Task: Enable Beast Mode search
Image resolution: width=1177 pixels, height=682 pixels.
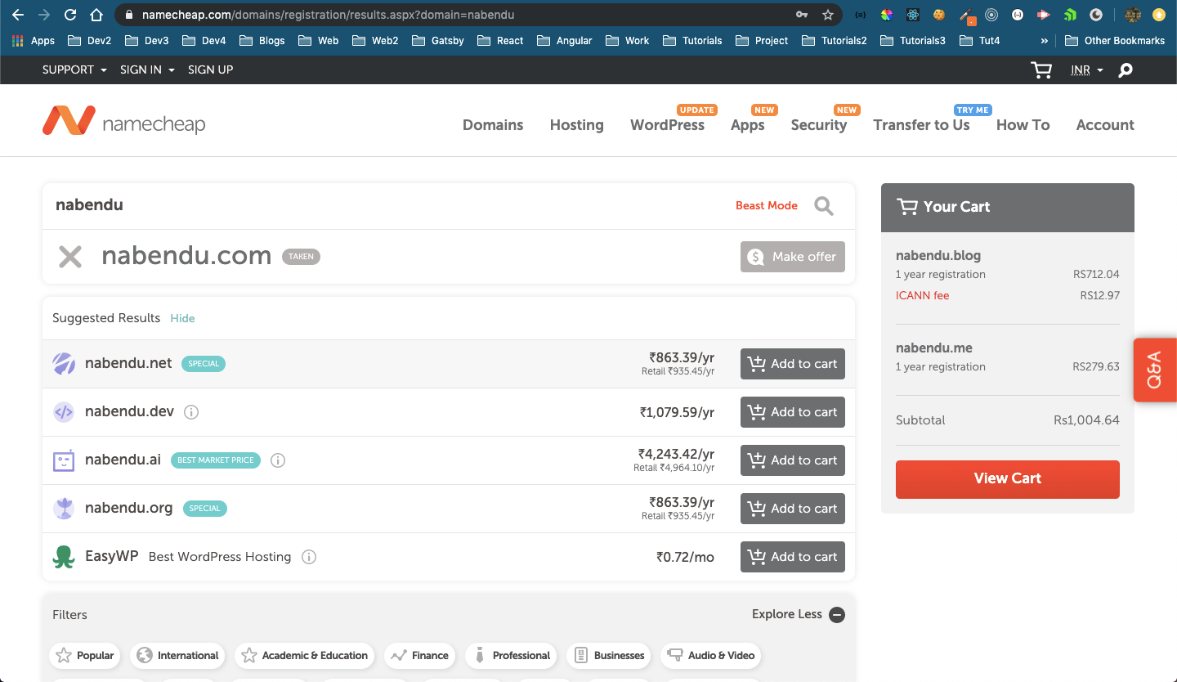Action: pos(767,206)
